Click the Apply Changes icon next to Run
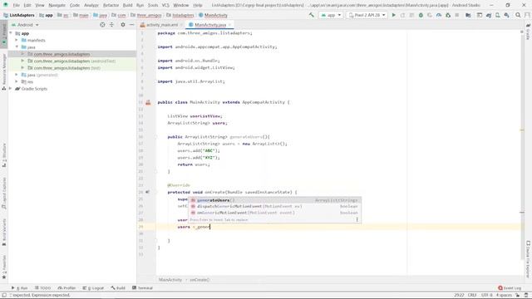This screenshot has width=532, height=299. coord(402,15)
